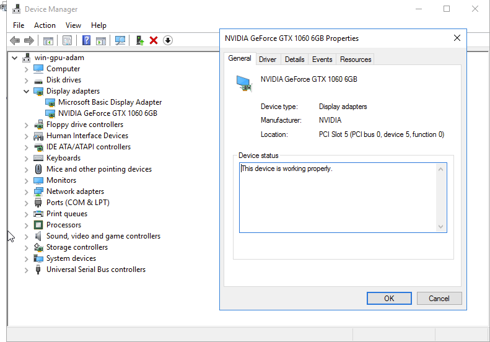Click the Help toolbar icon with question mark

coord(86,40)
